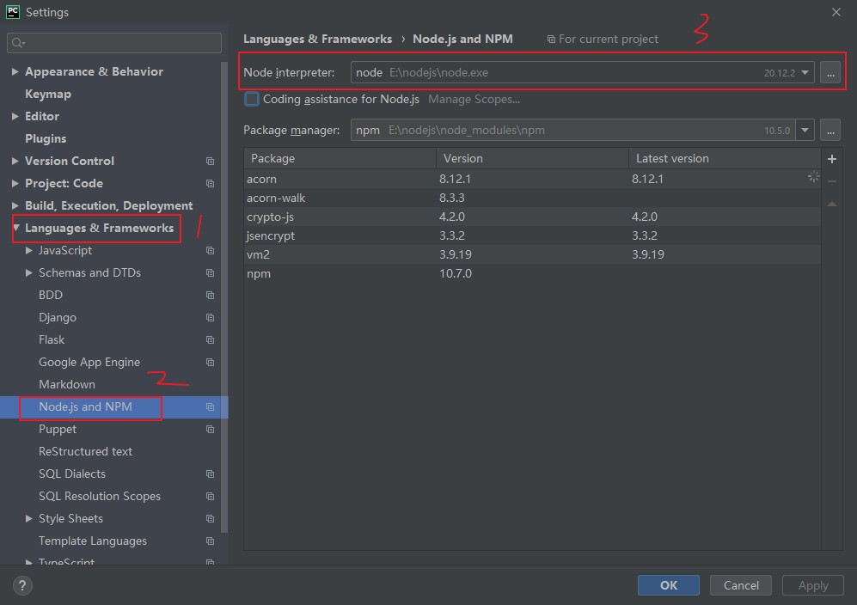Click Languages & Frameworks breadcrumb
Screen dimensions: 857x605
pos(317,40)
